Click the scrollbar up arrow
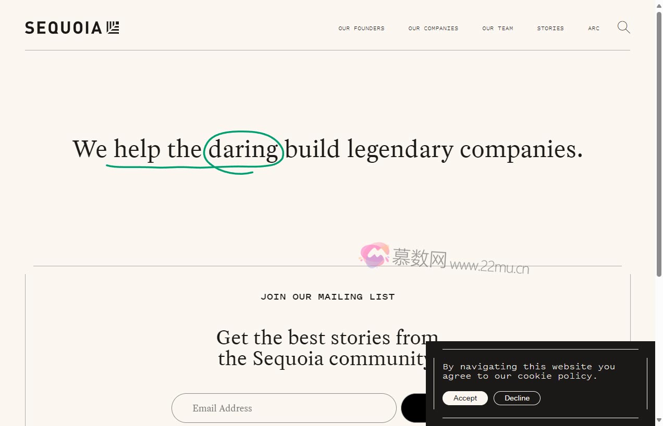 (x=659, y=4)
